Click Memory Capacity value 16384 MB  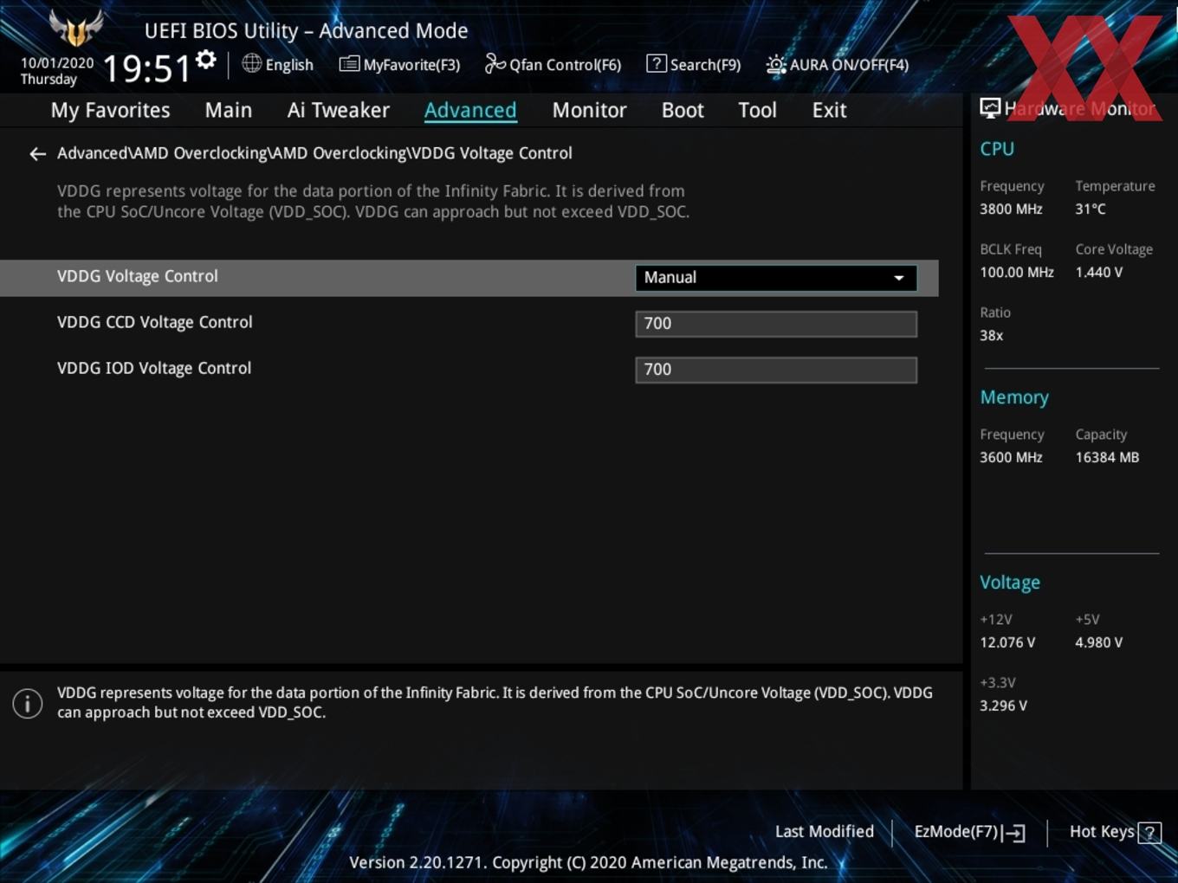tap(1107, 457)
